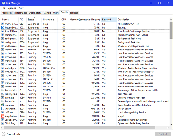Click the Taskmgr.exe icon

pyautogui.click(x=3, y=94)
